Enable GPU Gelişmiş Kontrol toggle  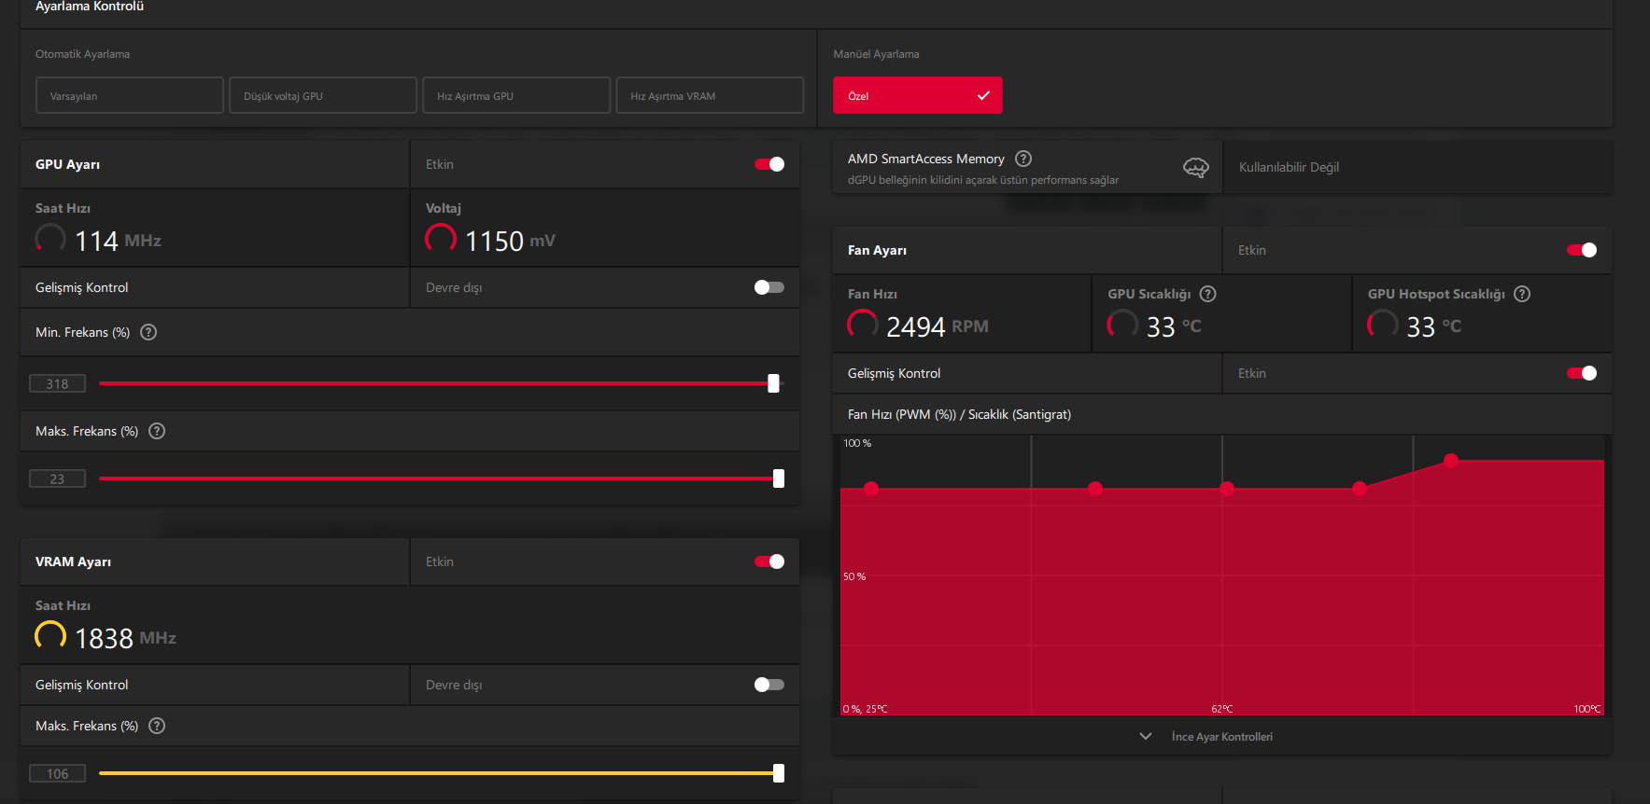[769, 287]
